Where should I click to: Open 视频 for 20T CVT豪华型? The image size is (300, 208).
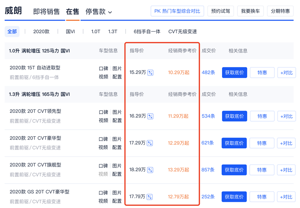[103, 147]
